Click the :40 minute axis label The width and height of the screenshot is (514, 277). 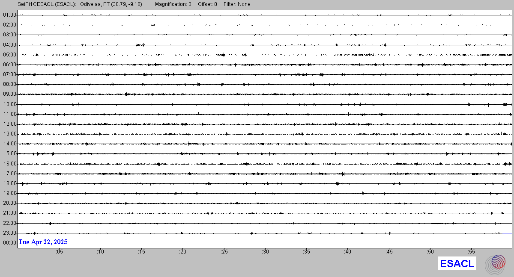tap(348, 252)
